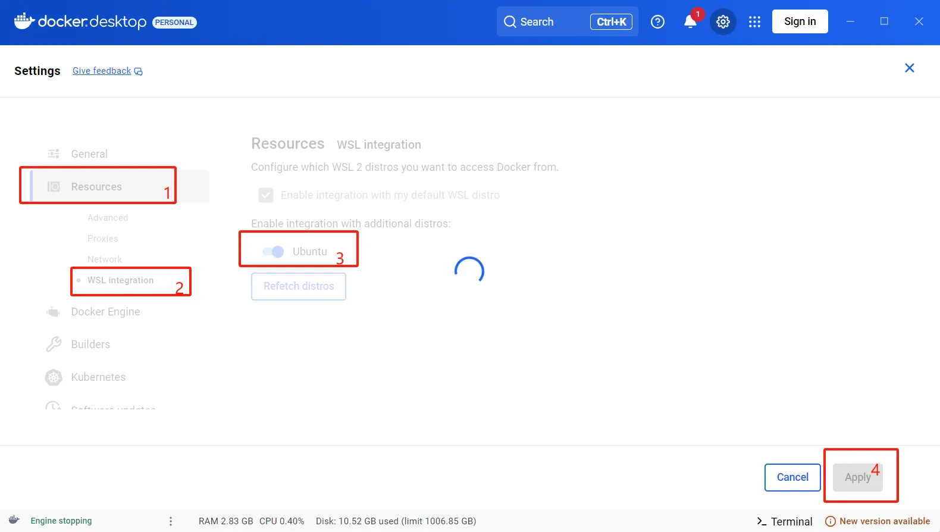The image size is (940, 532).
Task: Open the help question mark icon
Action: click(x=657, y=22)
